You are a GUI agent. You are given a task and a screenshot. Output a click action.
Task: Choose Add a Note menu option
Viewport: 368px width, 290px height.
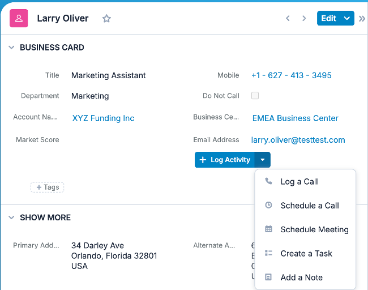[301, 278]
